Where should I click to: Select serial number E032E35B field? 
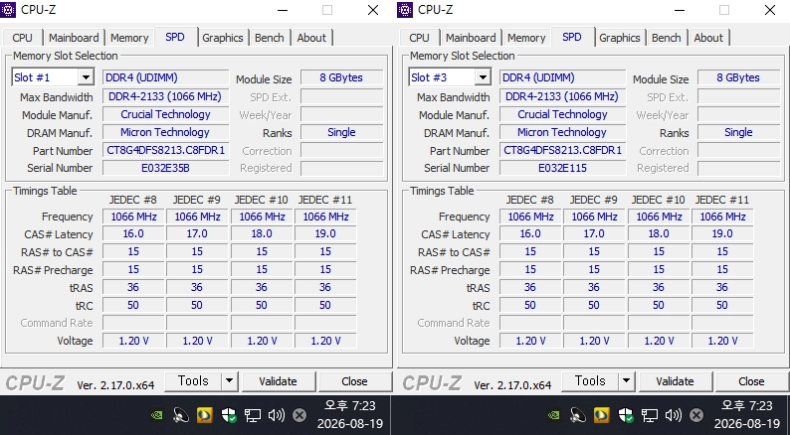(x=166, y=168)
